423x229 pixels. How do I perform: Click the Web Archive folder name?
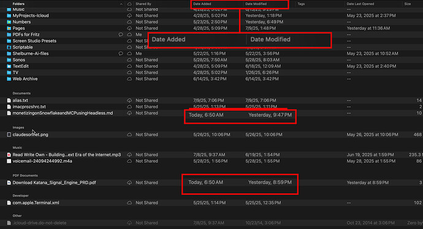point(25,79)
